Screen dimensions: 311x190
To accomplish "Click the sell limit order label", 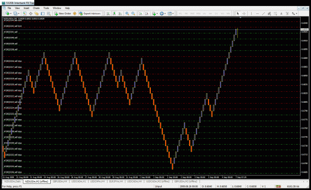I will (x=13, y=26).
